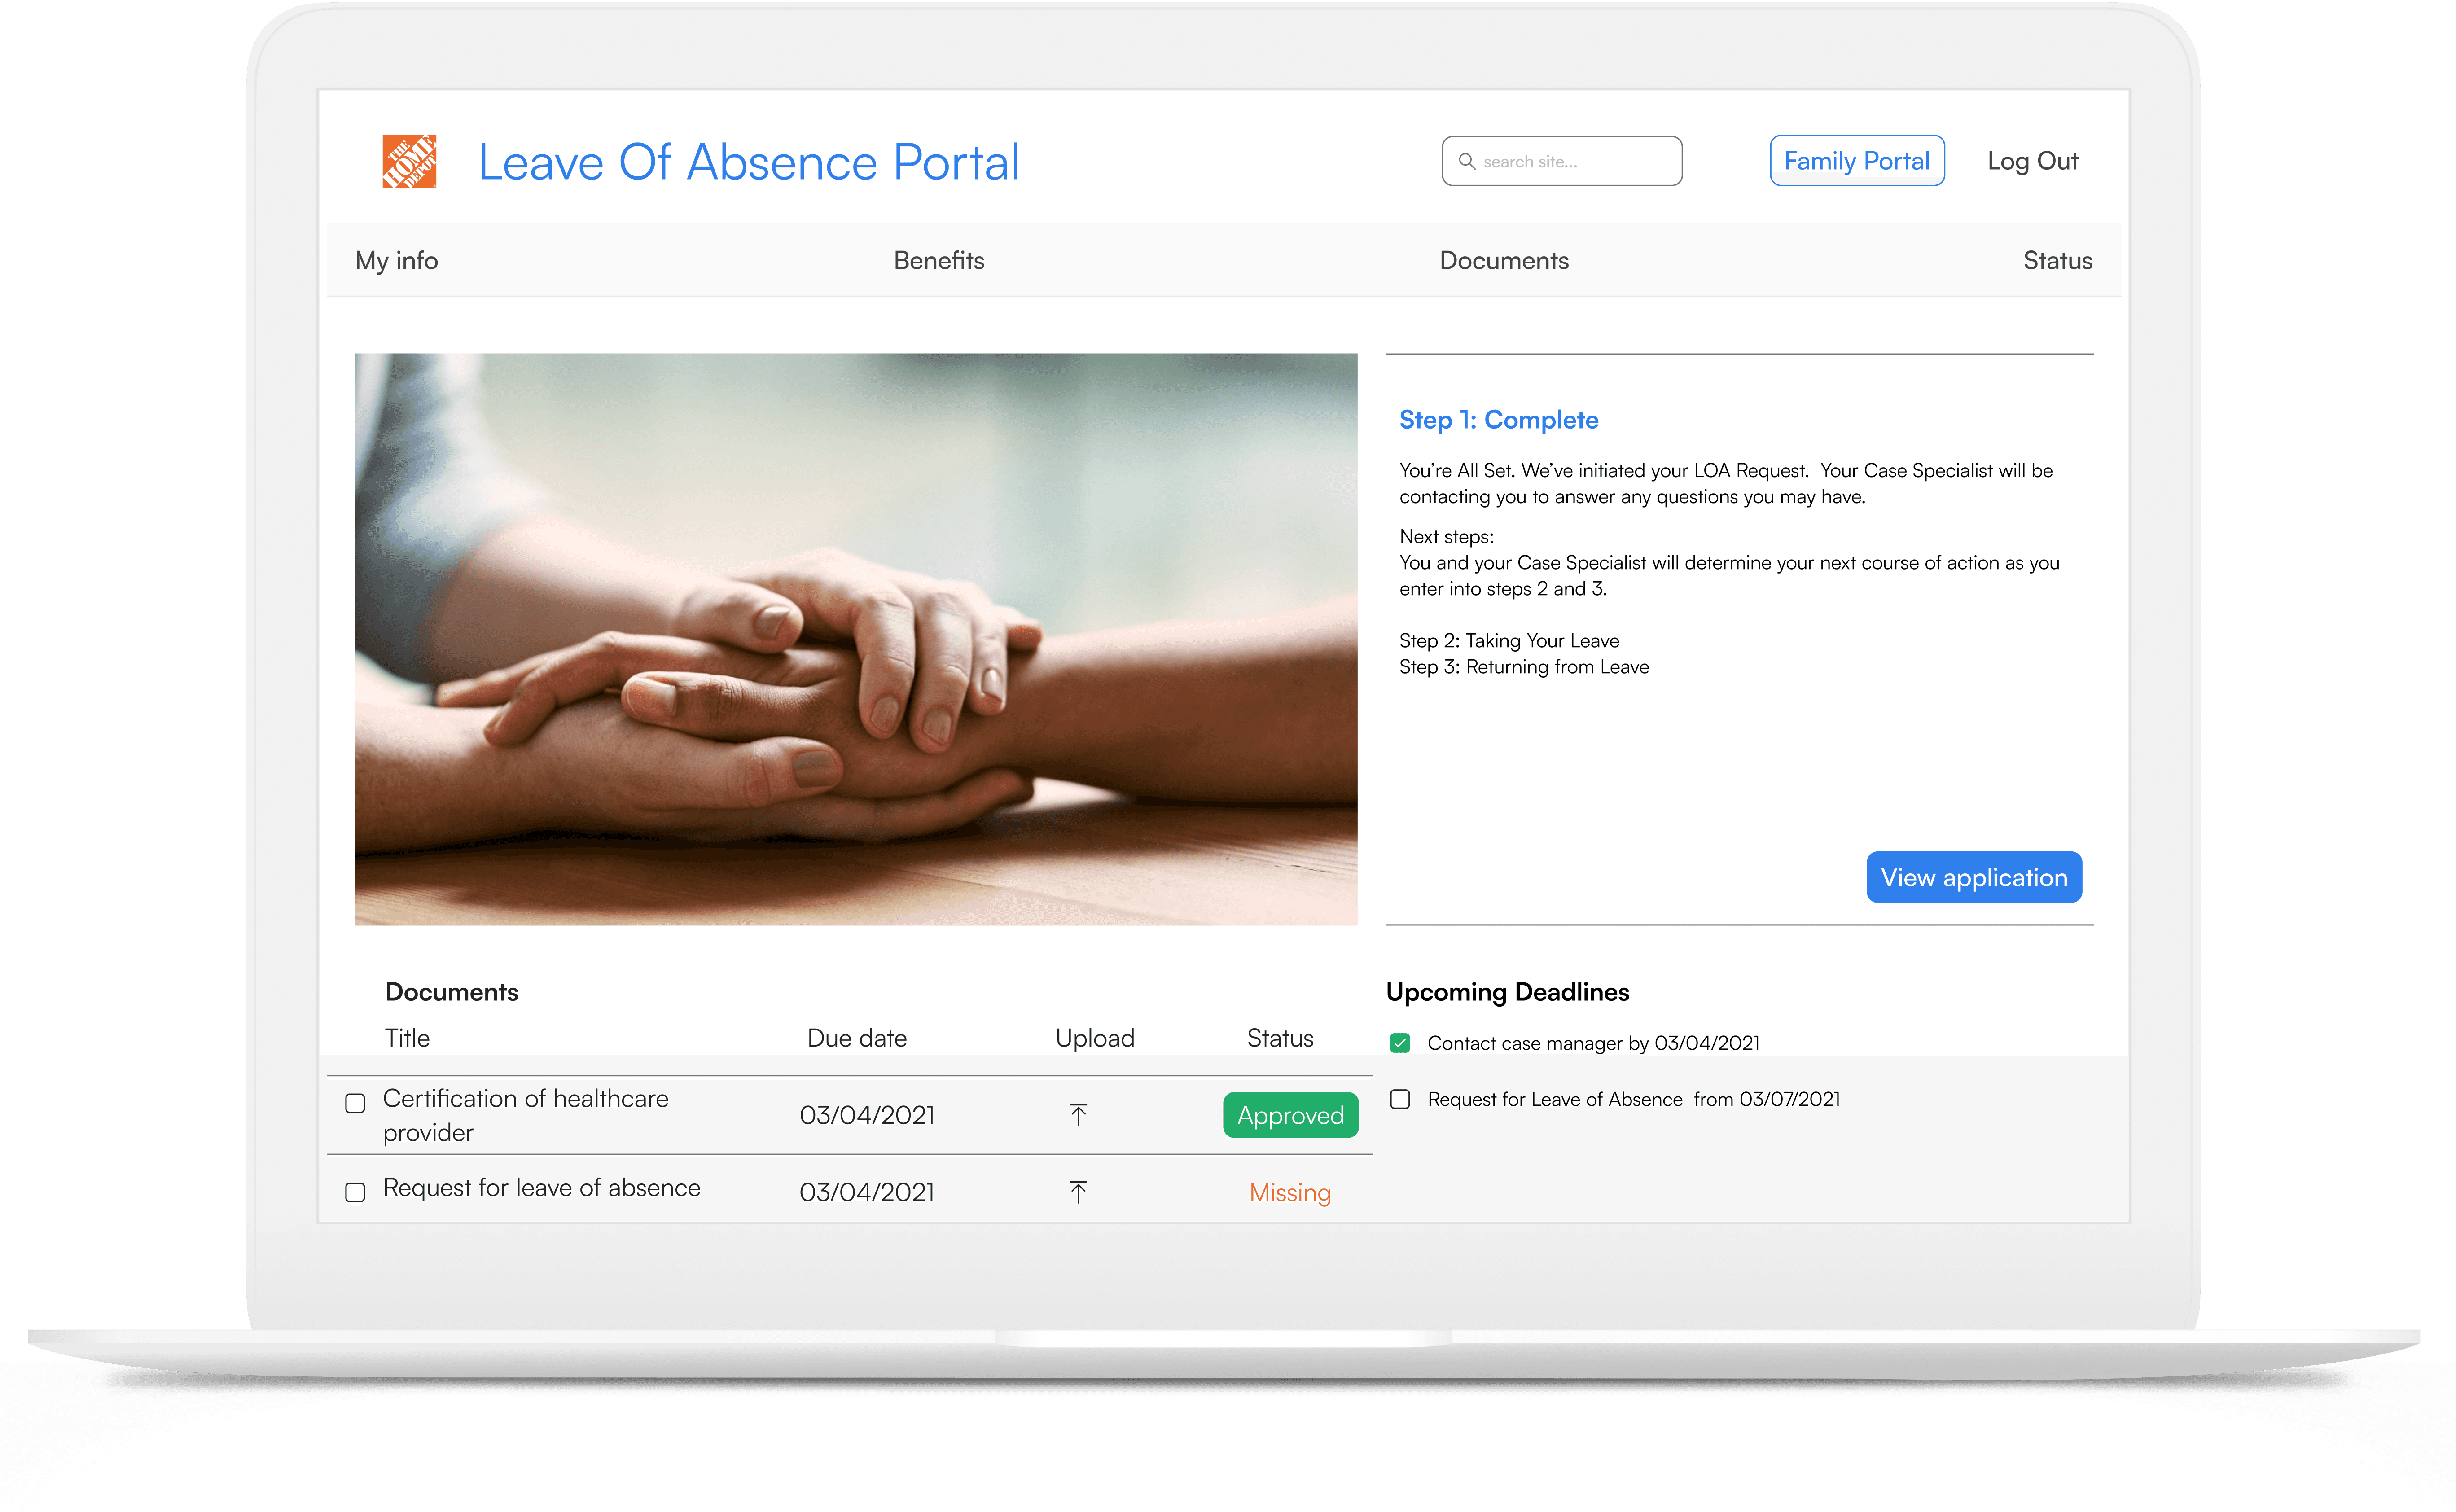Uncheck Contact case manager deadline
The height and width of the screenshot is (1512, 2456).
(x=1400, y=1043)
